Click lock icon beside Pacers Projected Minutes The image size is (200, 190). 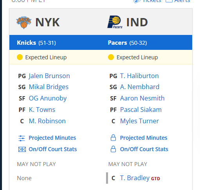[113, 138]
